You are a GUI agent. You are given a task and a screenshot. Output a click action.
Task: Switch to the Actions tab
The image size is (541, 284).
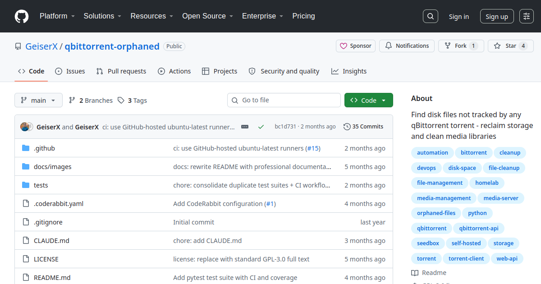click(174, 71)
